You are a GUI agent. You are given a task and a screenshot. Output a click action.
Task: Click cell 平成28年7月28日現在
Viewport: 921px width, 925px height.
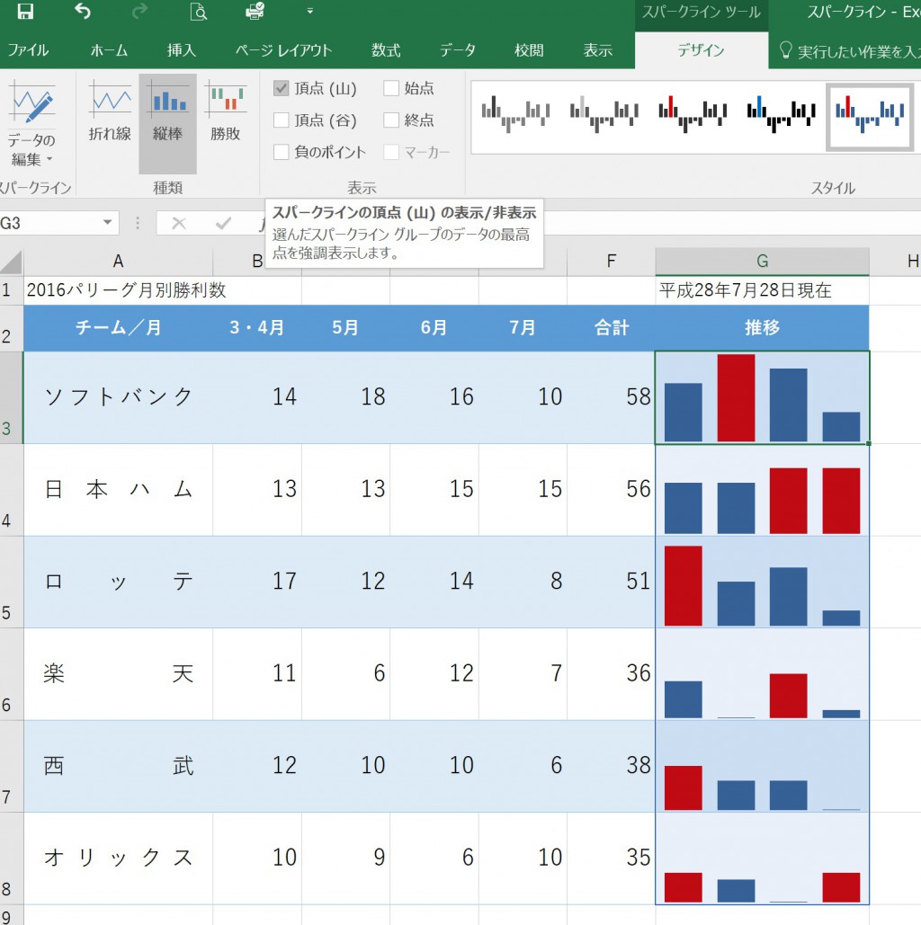pyautogui.click(x=762, y=290)
